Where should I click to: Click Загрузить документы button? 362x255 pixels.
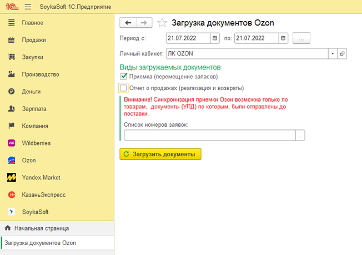pos(160,154)
